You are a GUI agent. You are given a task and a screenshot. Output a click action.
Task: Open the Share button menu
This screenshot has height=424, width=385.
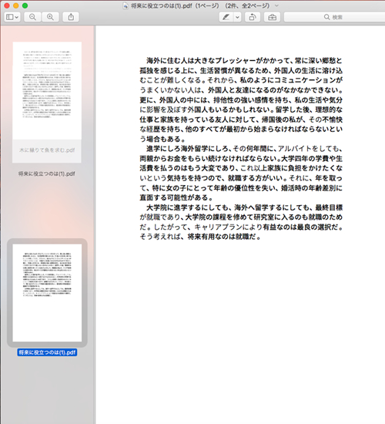(x=71, y=17)
